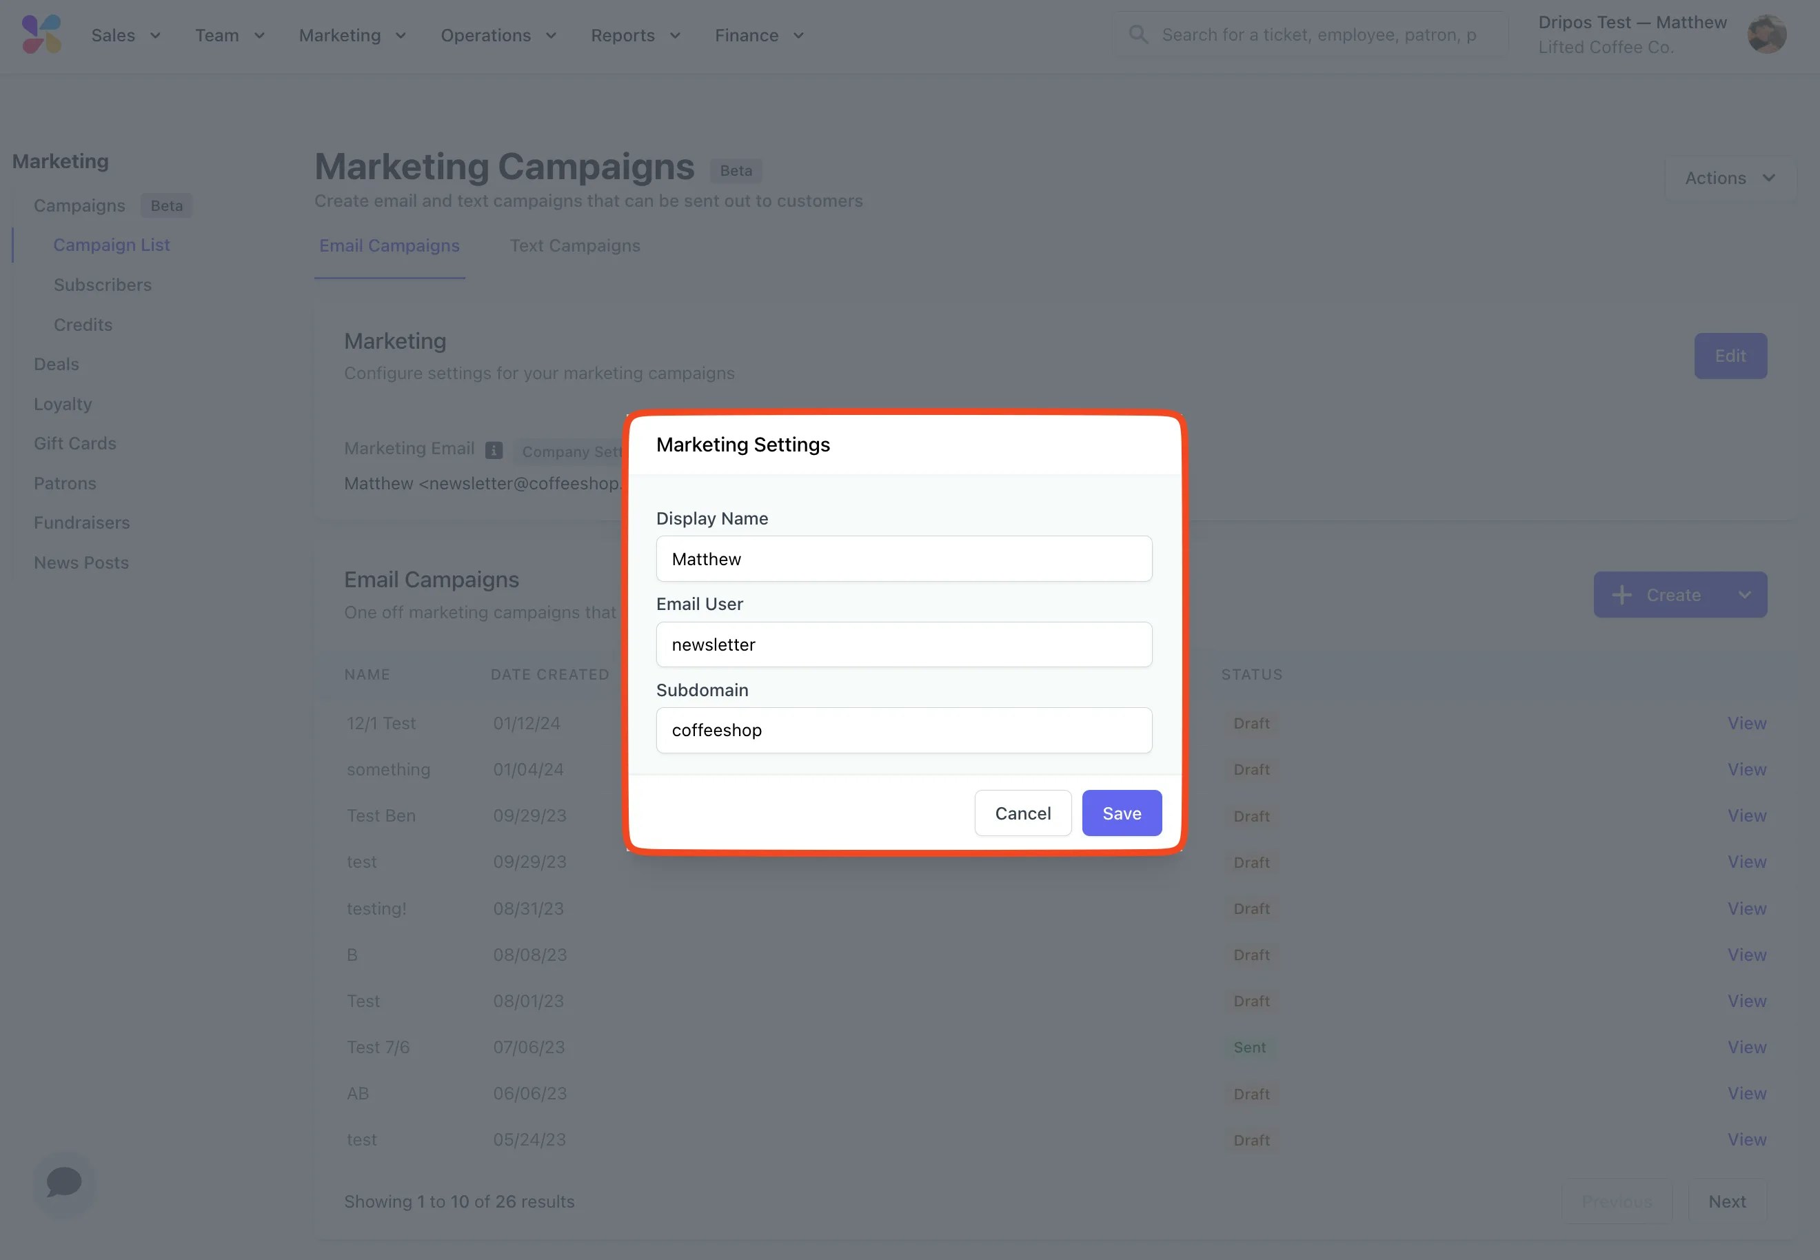Open the Actions dropdown

pyautogui.click(x=1729, y=179)
